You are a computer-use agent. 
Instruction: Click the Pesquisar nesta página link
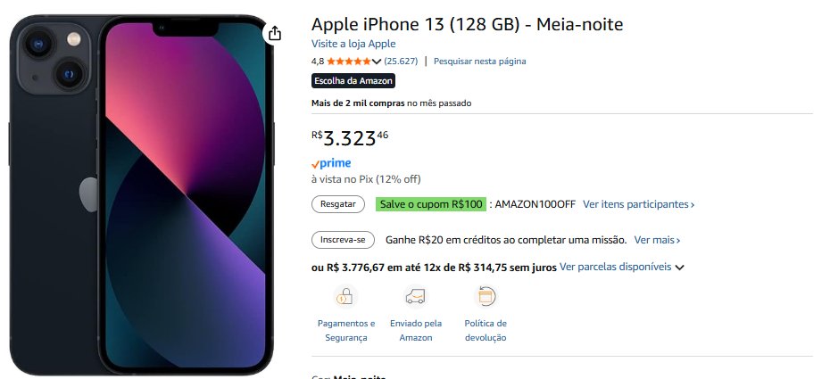point(480,62)
